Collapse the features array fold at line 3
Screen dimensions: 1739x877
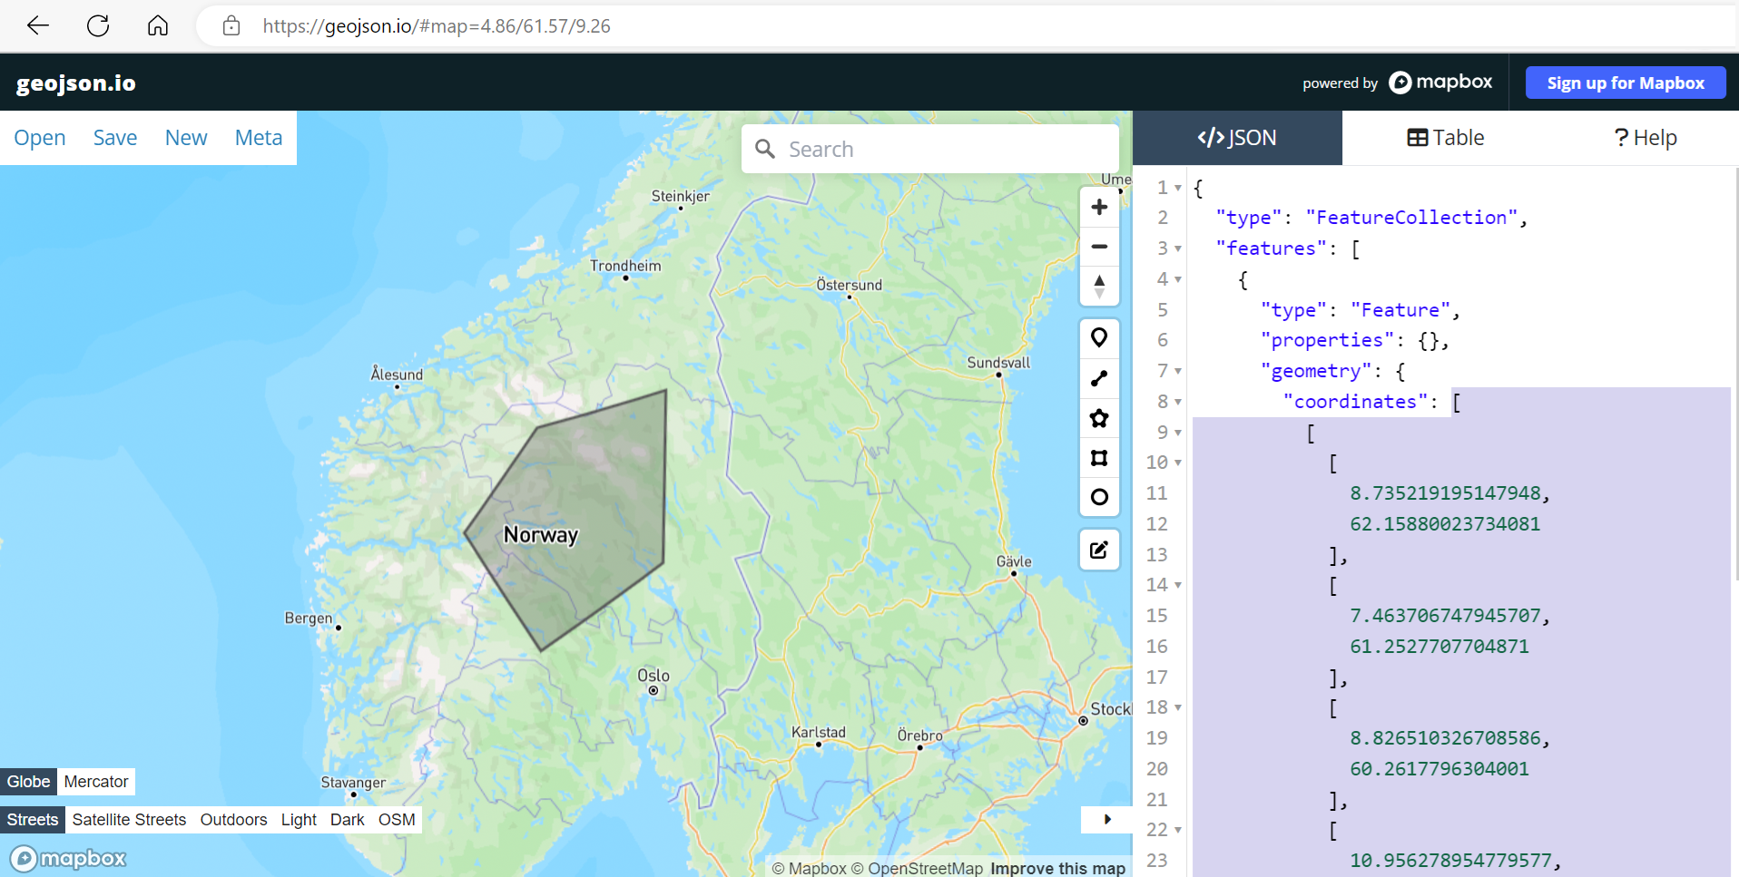pos(1178,249)
